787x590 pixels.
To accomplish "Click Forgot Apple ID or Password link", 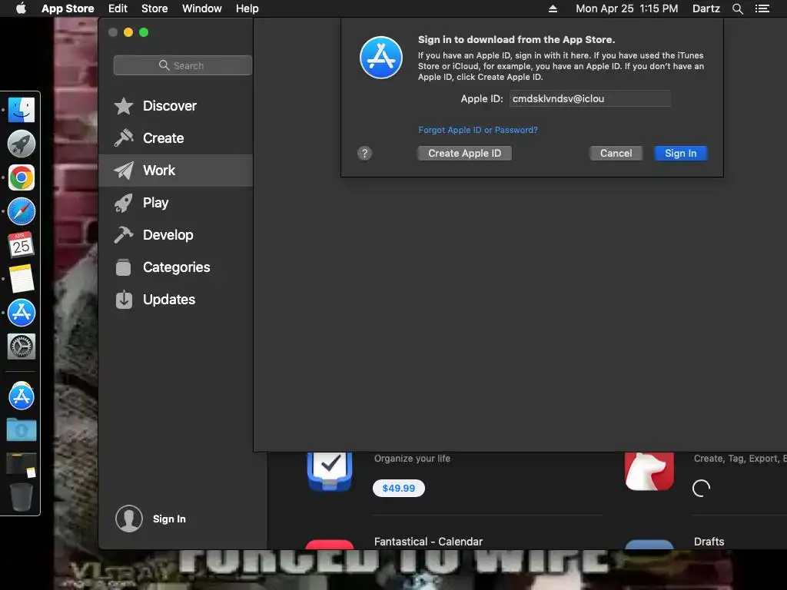I will pyautogui.click(x=478, y=130).
